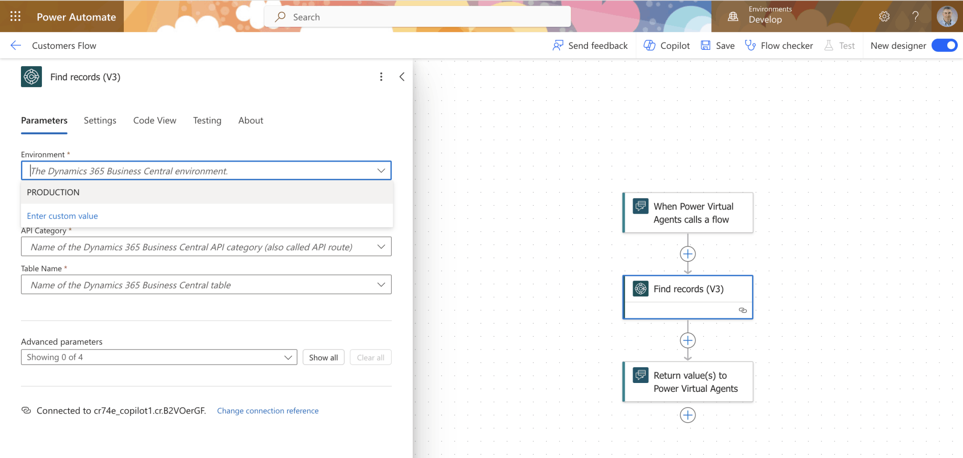Switch to the Settings tab
This screenshot has height=458, width=963.
tap(100, 121)
